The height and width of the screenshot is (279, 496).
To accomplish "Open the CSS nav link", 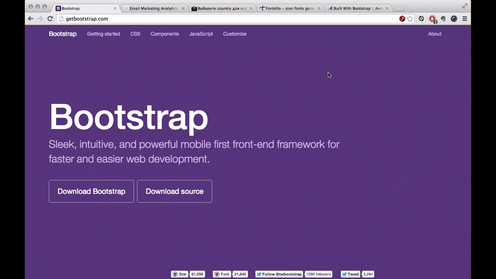I will [x=135, y=34].
